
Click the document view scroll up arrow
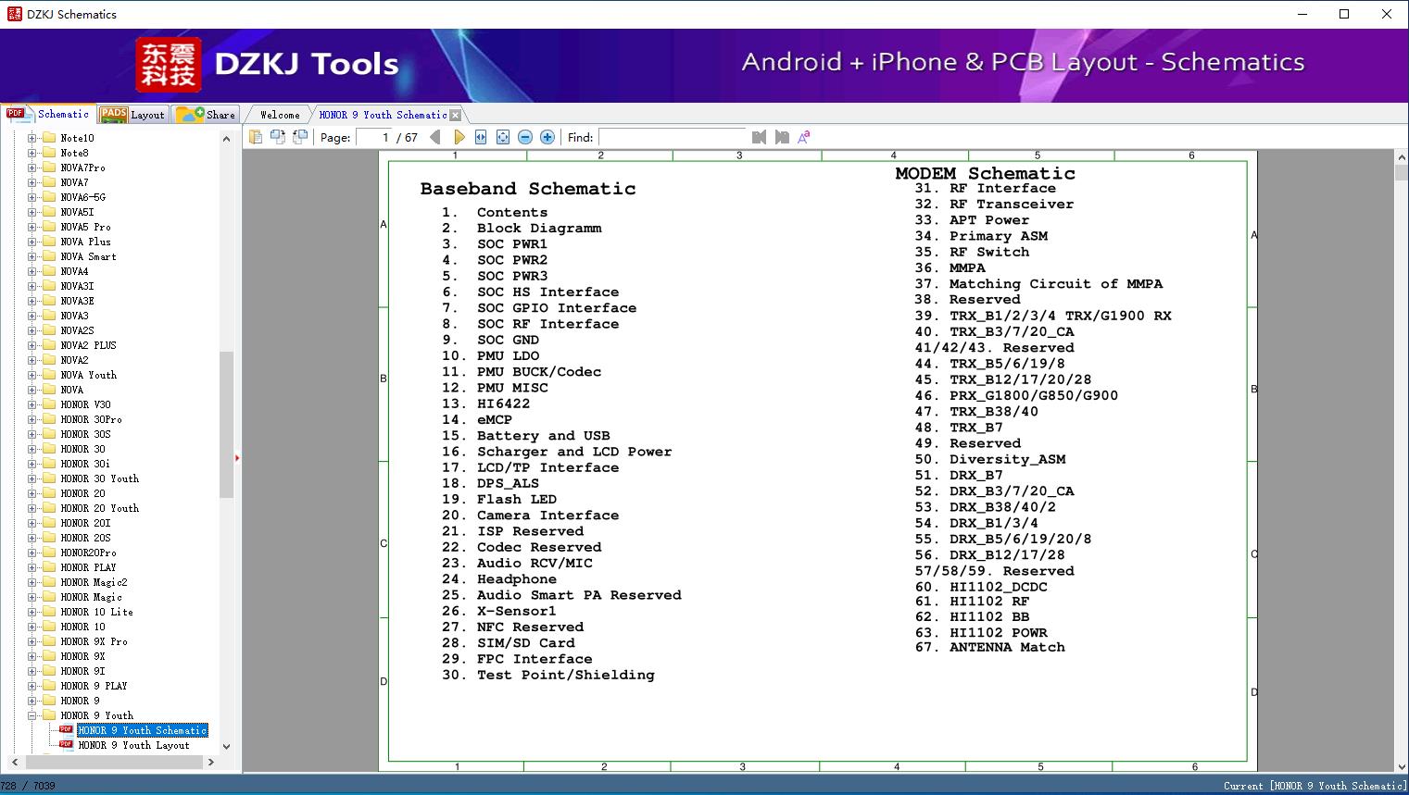tap(1402, 159)
